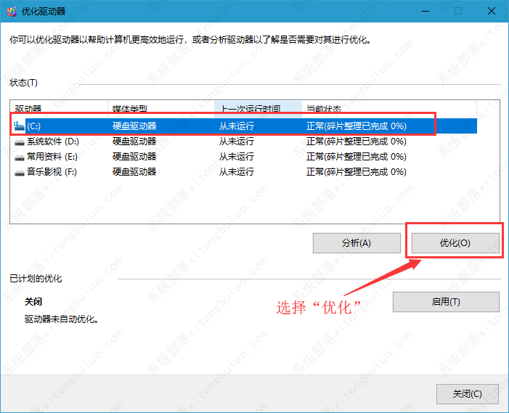Click 从未运行 in the C: row
The width and height of the screenshot is (509, 413).
237,126
